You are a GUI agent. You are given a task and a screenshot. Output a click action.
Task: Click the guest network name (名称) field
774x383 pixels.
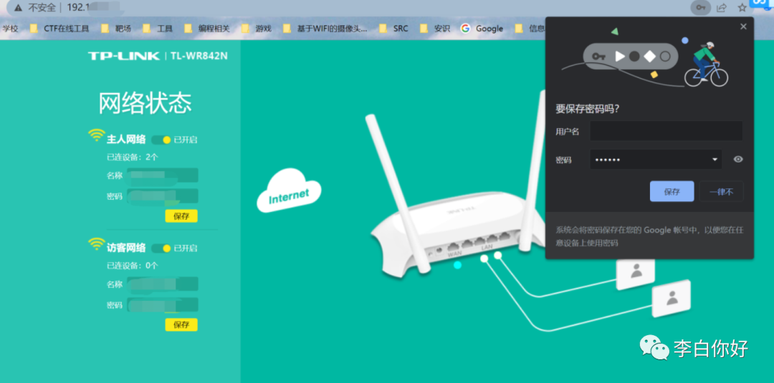[163, 284]
